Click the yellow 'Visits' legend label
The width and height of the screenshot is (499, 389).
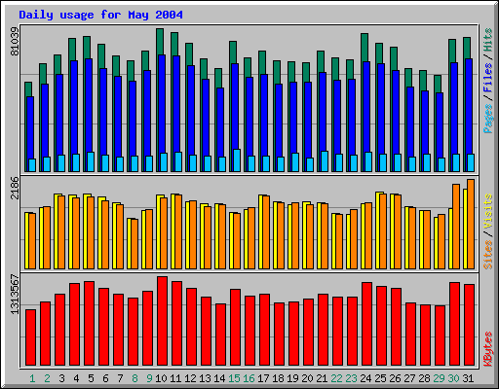[487, 211]
